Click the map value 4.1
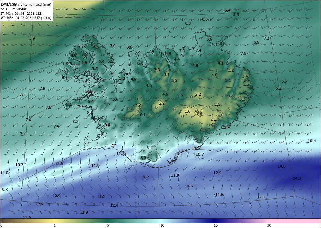The height and width of the screenshot is (228, 321). pos(221,63)
